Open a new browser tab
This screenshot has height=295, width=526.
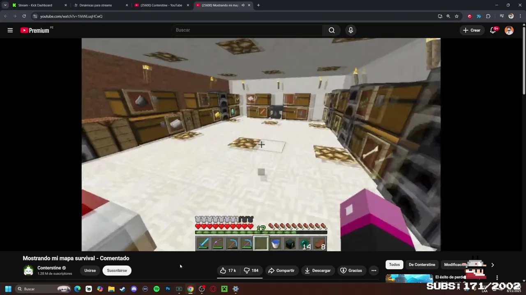[x=258, y=5]
